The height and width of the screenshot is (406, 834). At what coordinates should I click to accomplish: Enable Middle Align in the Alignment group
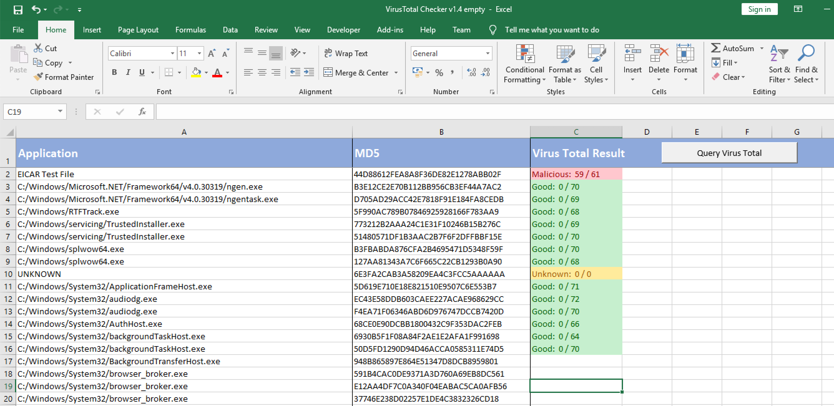(x=262, y=53)
